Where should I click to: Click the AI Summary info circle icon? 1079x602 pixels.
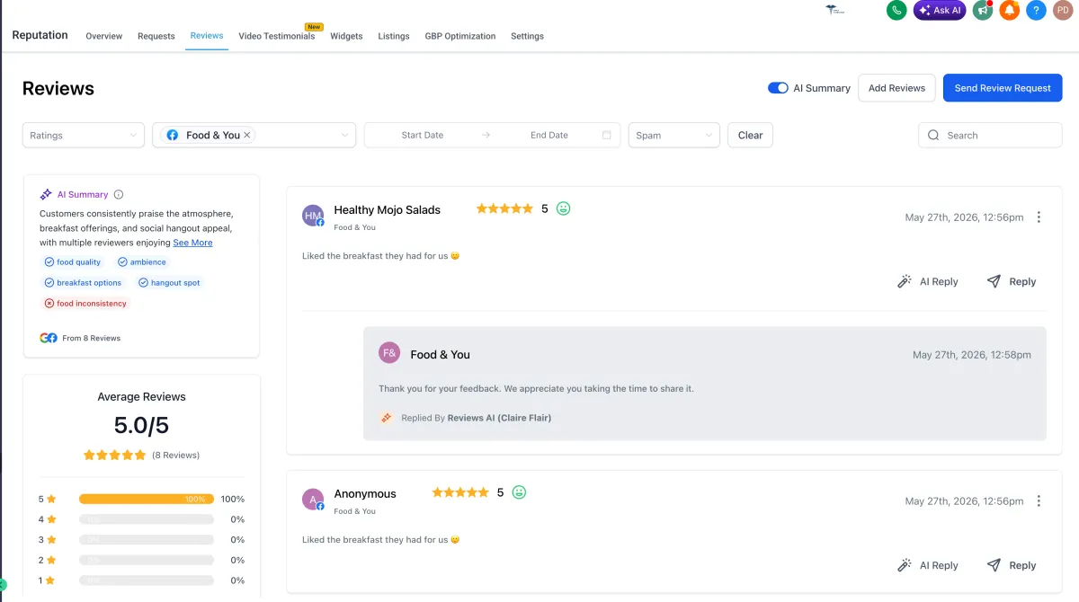pyautogui.click(x=119, y=194)
